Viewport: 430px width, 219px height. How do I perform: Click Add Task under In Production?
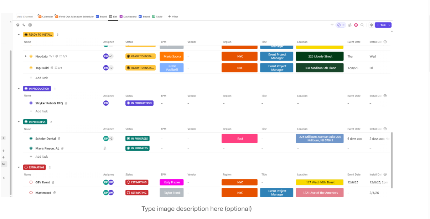41,111
